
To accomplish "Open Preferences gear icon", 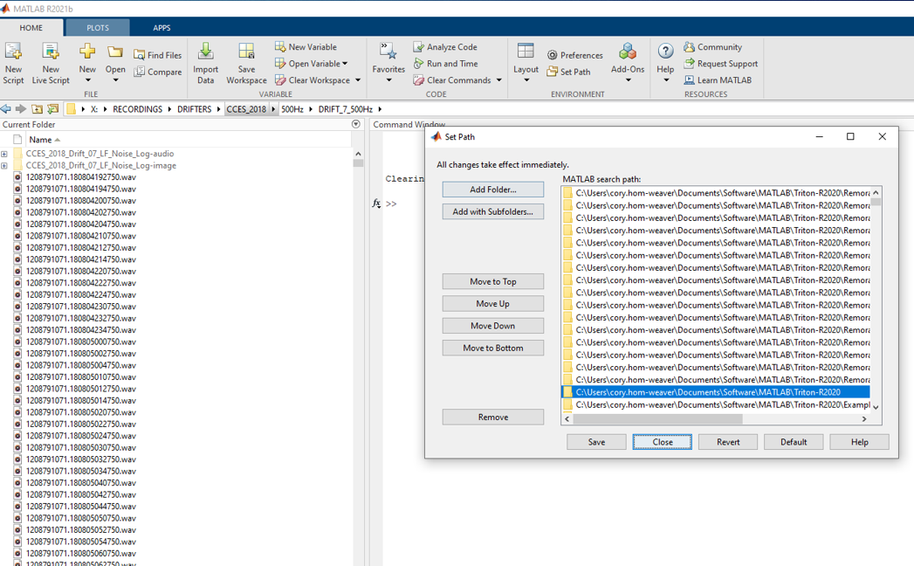I will tap(553, 55).
